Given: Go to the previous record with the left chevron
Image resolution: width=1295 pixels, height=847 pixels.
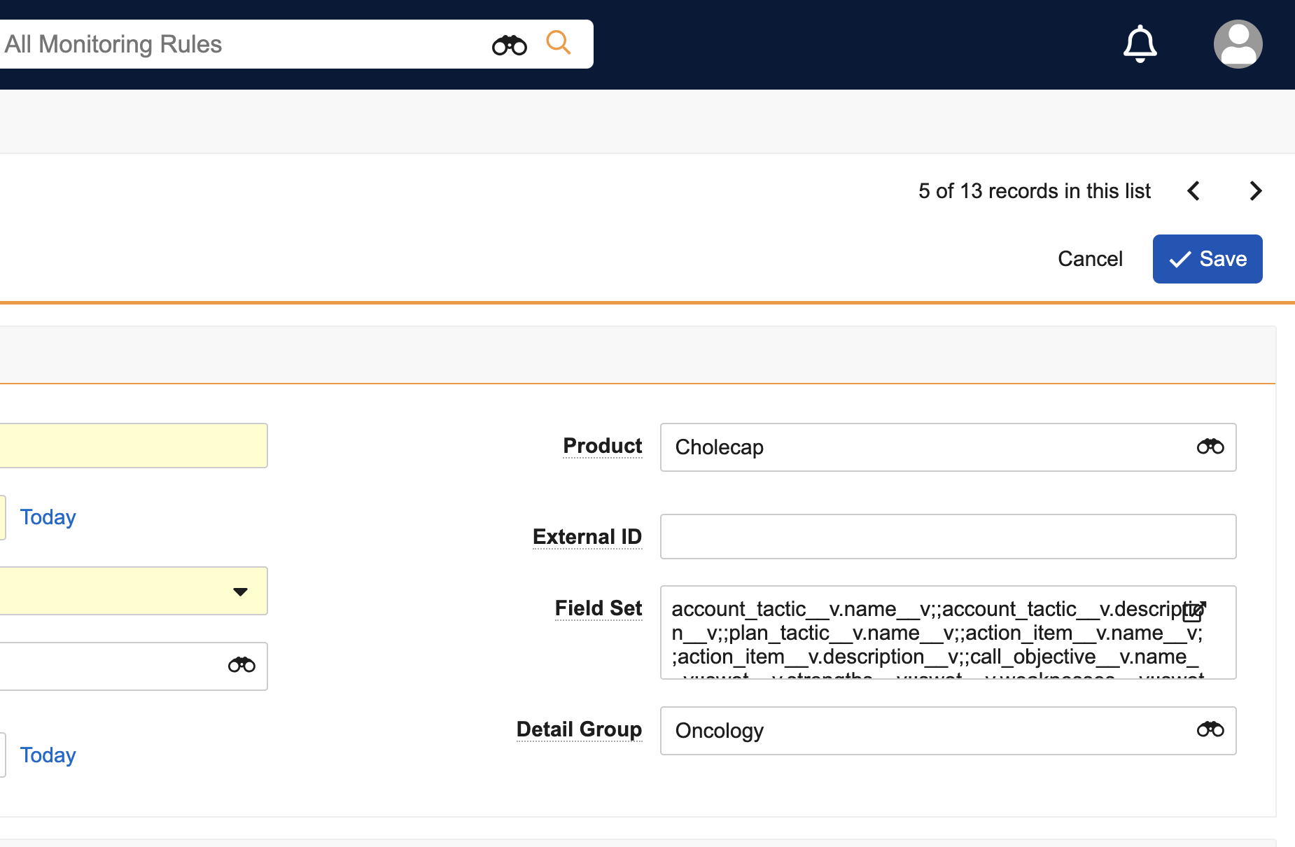Looking at the screenshot, I should pyautogui.click(x=1194, y=191).
